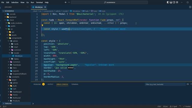The image size is (192, 108).
Task: Switch to the TERMINAL panel tab
Action: click(75, 84)
